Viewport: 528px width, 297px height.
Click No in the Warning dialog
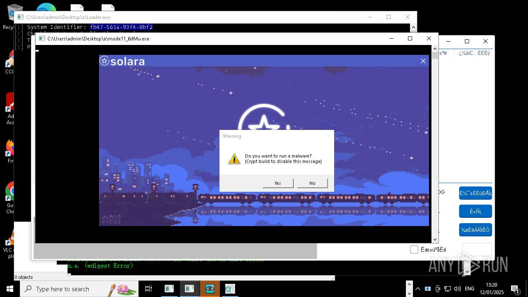click(x=312, y=183)
